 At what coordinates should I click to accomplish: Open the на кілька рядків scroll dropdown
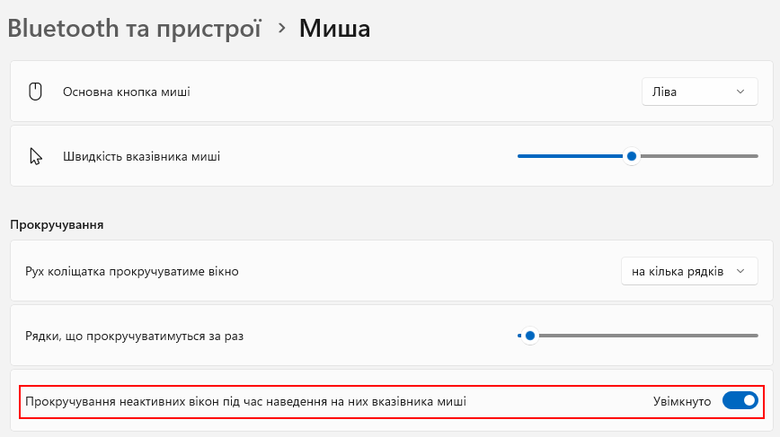tap(689, 271)
